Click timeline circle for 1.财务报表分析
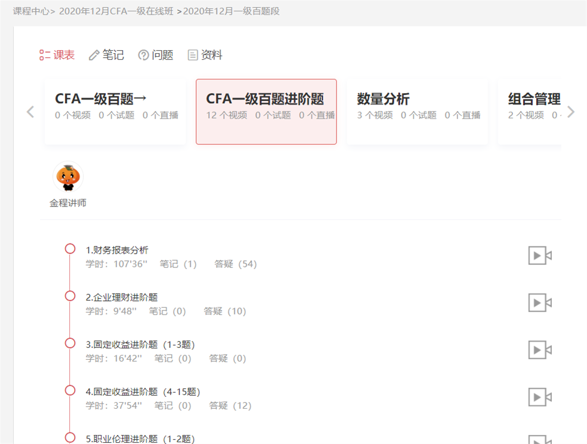 point(70,249)
